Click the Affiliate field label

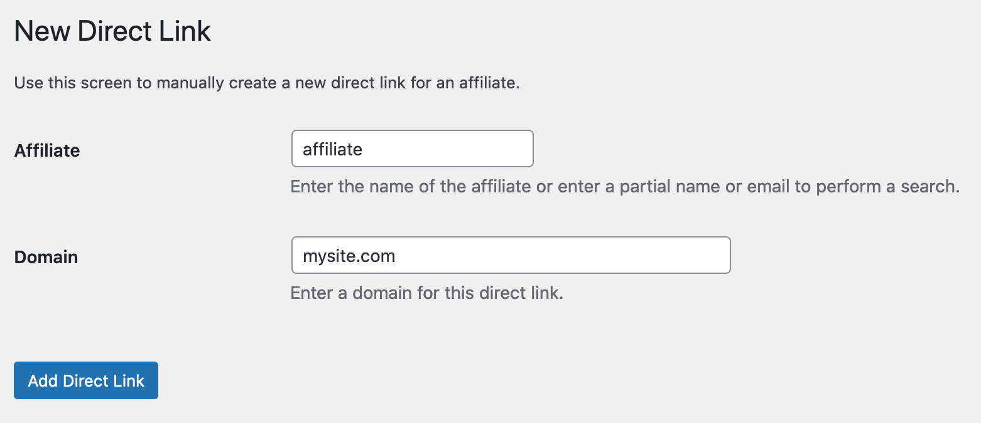[46, 150]
